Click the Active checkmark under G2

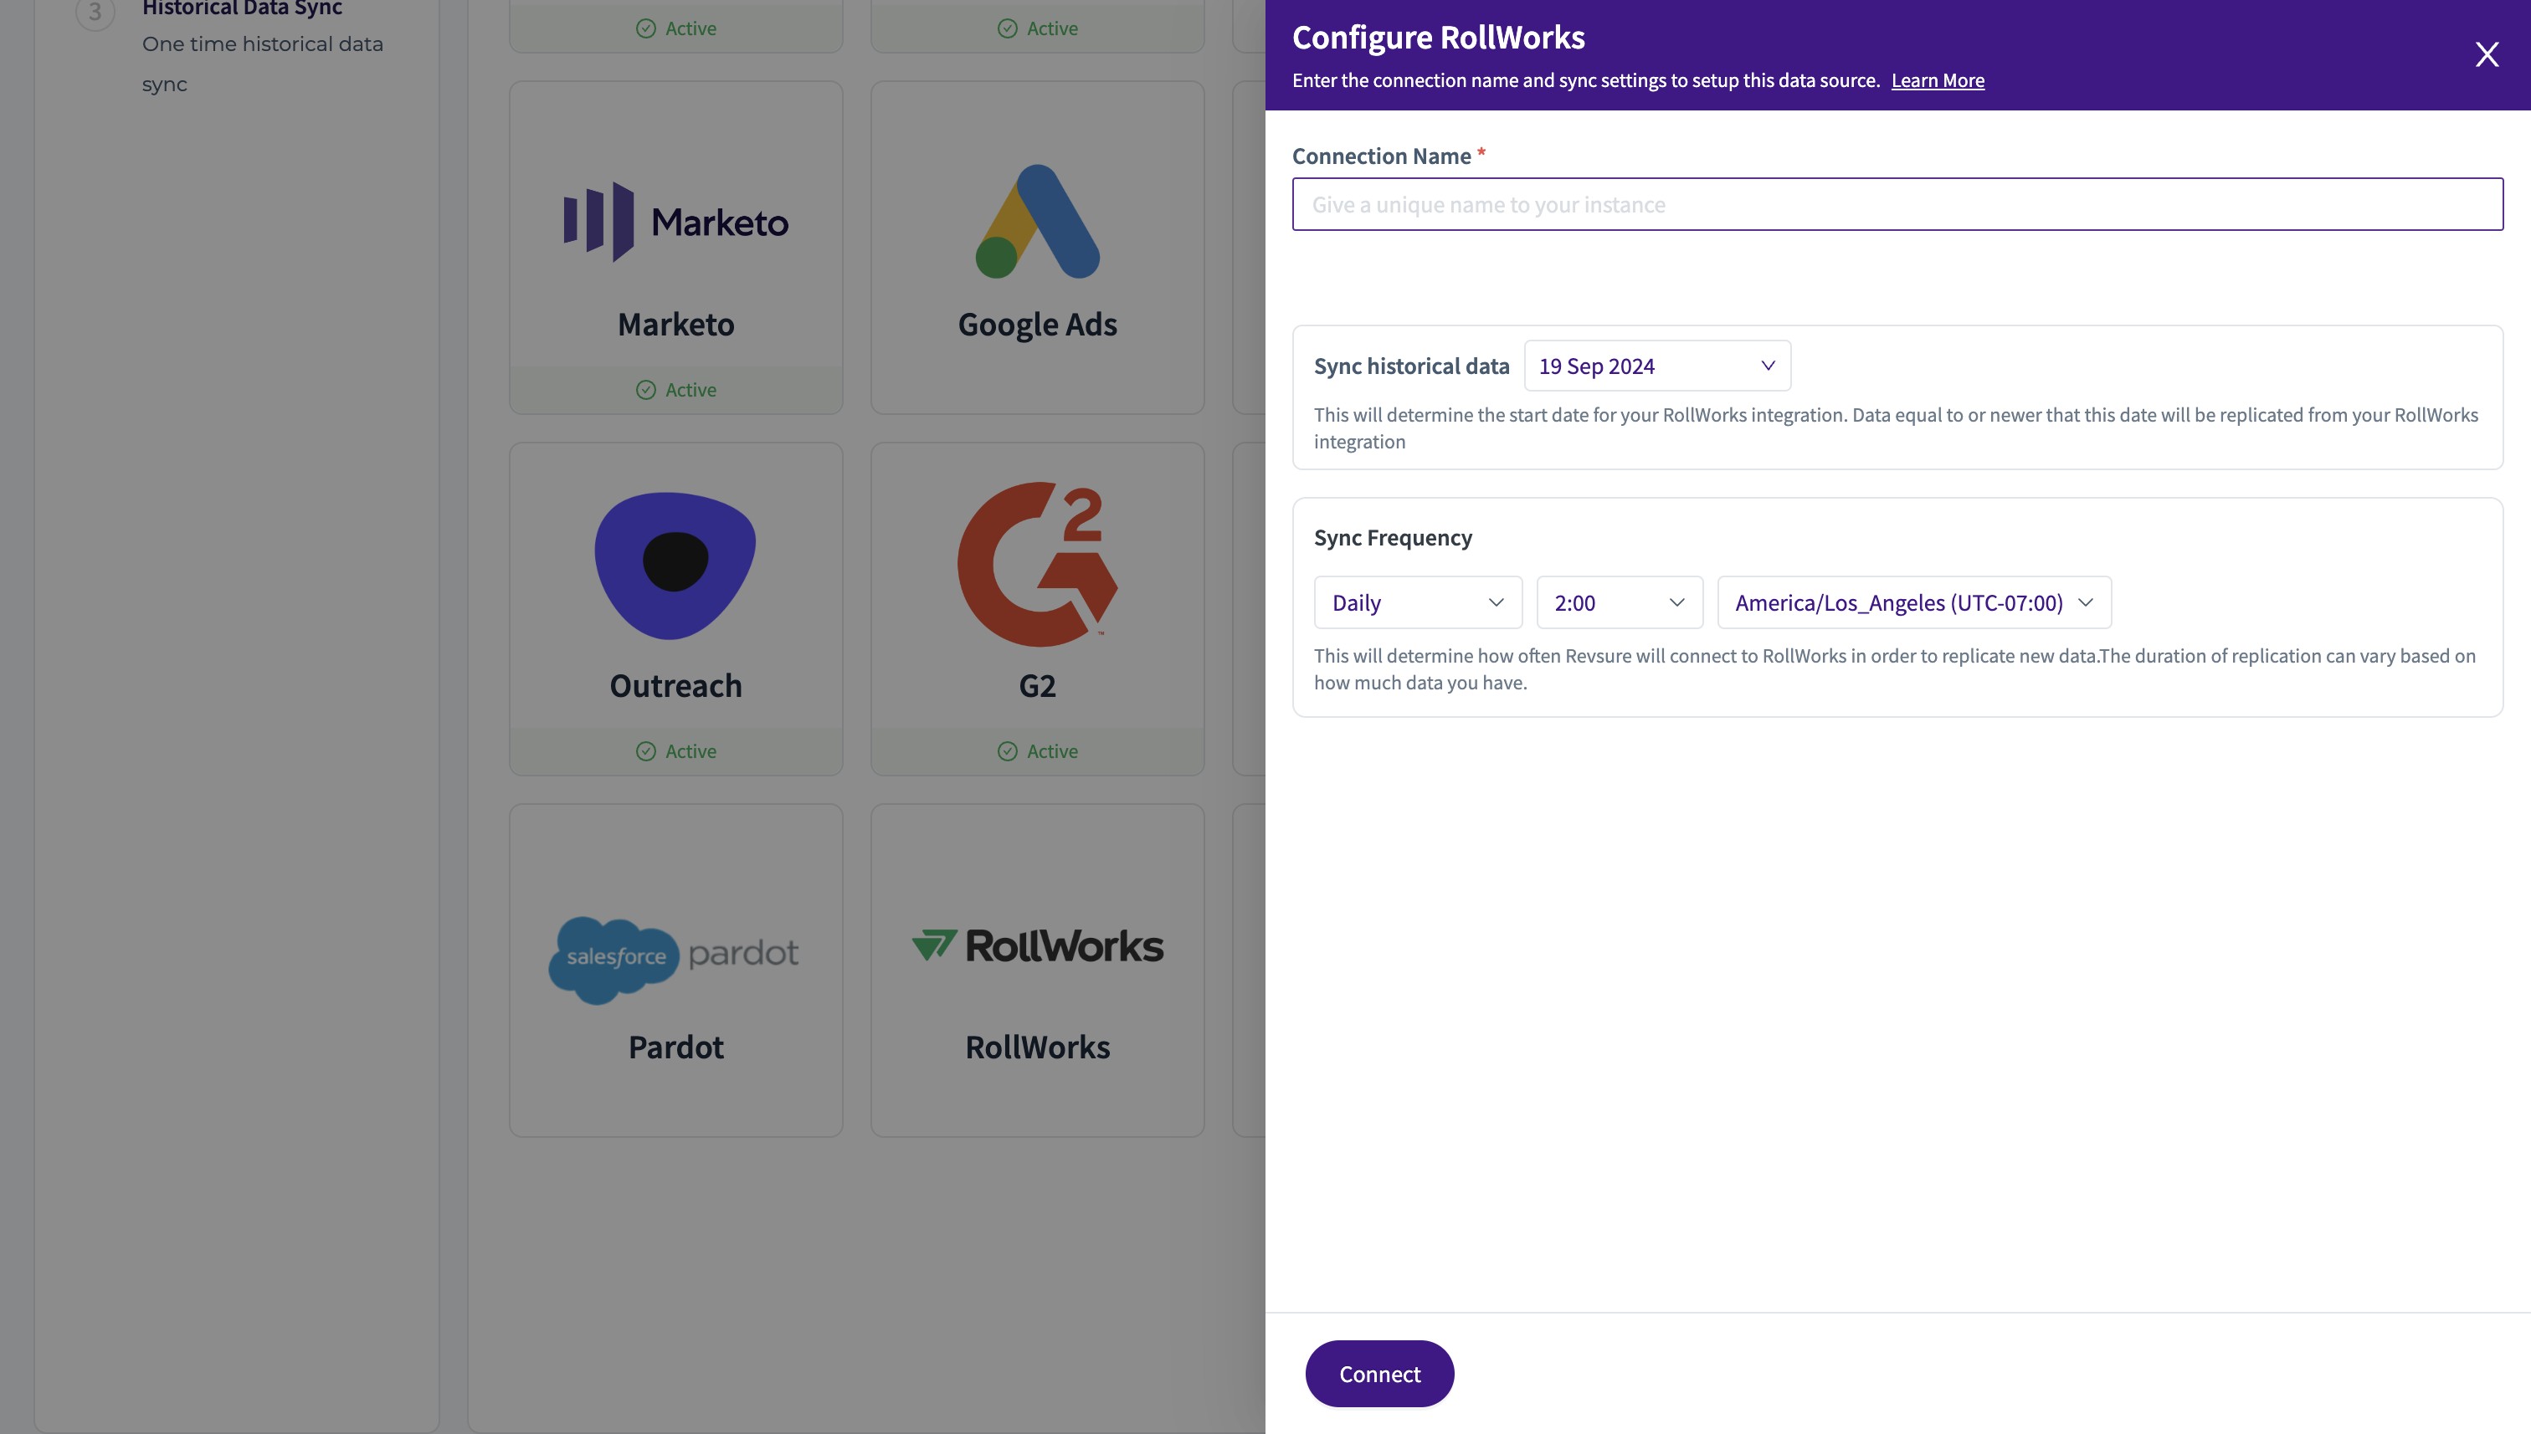click(x=1007, y=751)
